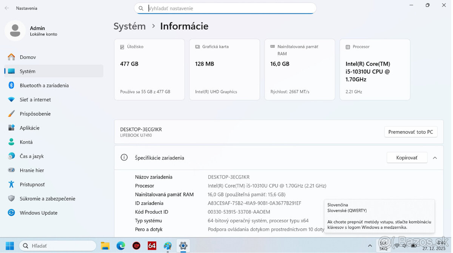Screen dimensions: 453x253
Task: Click the Úložisko storage card icon
Action: point(122,47)
